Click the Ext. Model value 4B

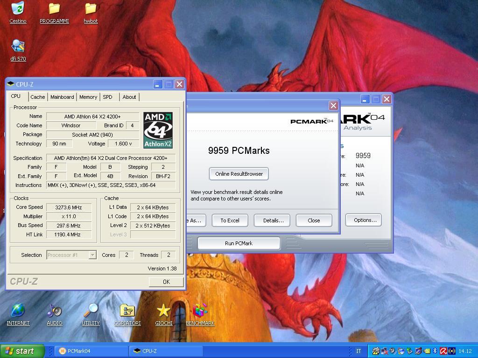click(110, 176)
